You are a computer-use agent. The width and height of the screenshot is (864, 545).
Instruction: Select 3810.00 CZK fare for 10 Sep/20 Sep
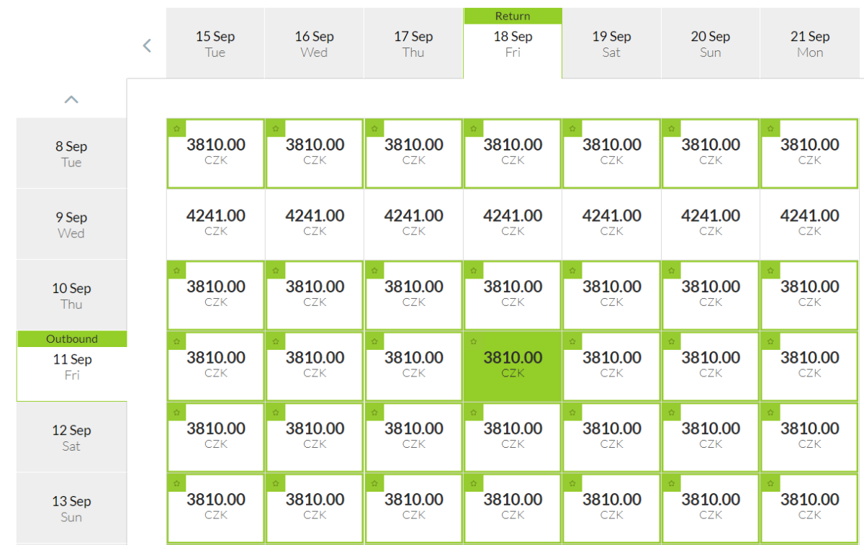[x=711, y=293]
